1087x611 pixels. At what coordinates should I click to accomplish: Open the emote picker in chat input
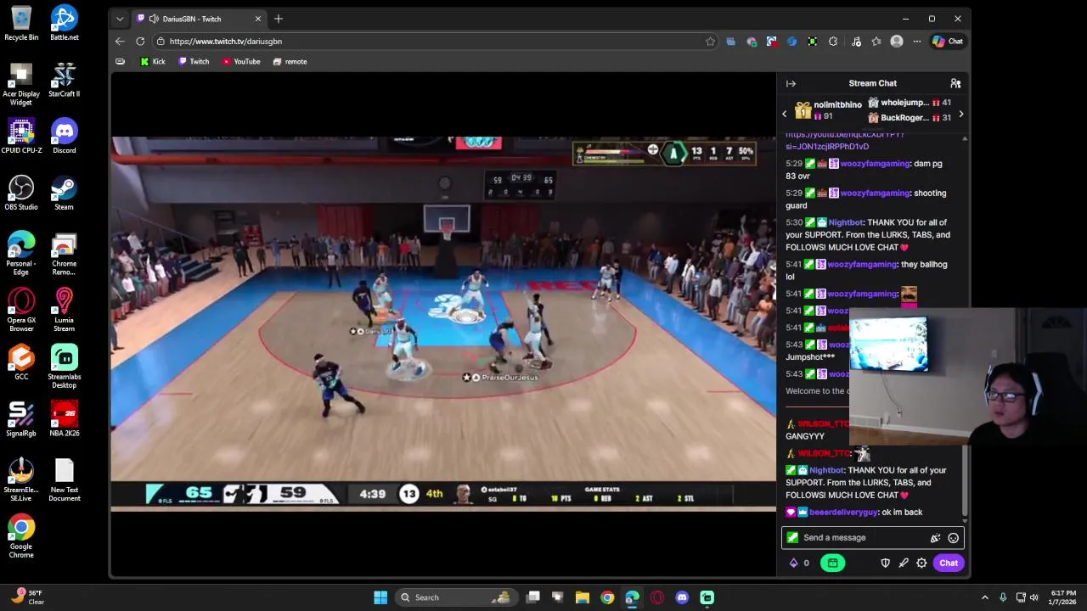[953, 537]
